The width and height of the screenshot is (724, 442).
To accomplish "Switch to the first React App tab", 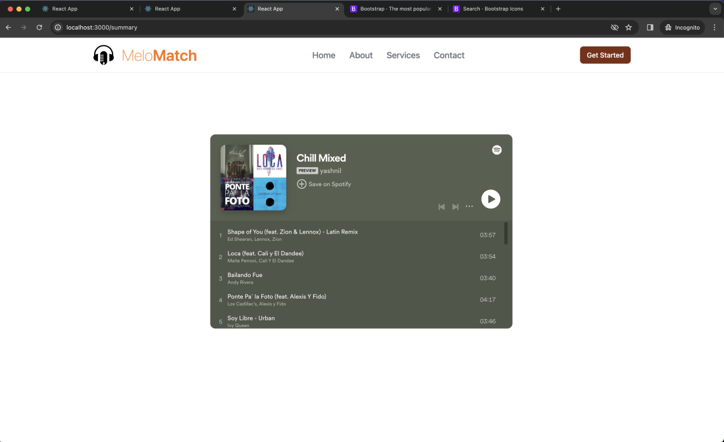I will coord(87,9).
